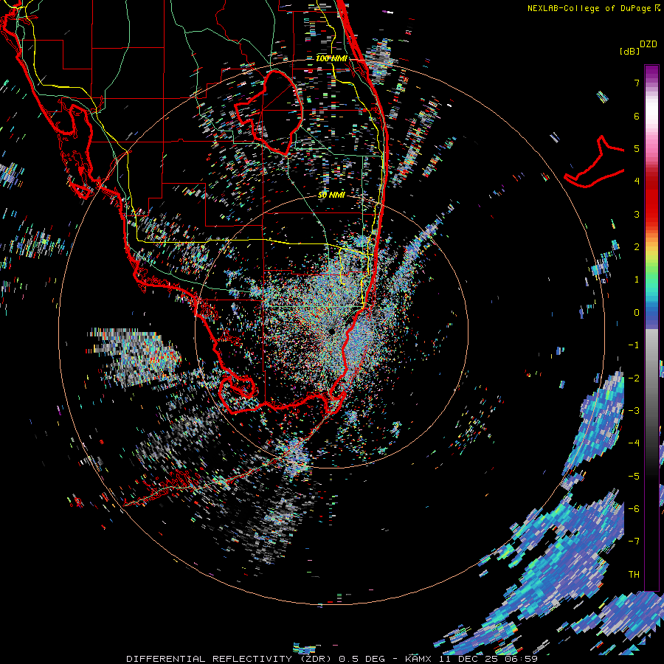This screenshot has width=664, height=664.
Task: Click the "TH" threshold label on scale
Action: point(634,575)
